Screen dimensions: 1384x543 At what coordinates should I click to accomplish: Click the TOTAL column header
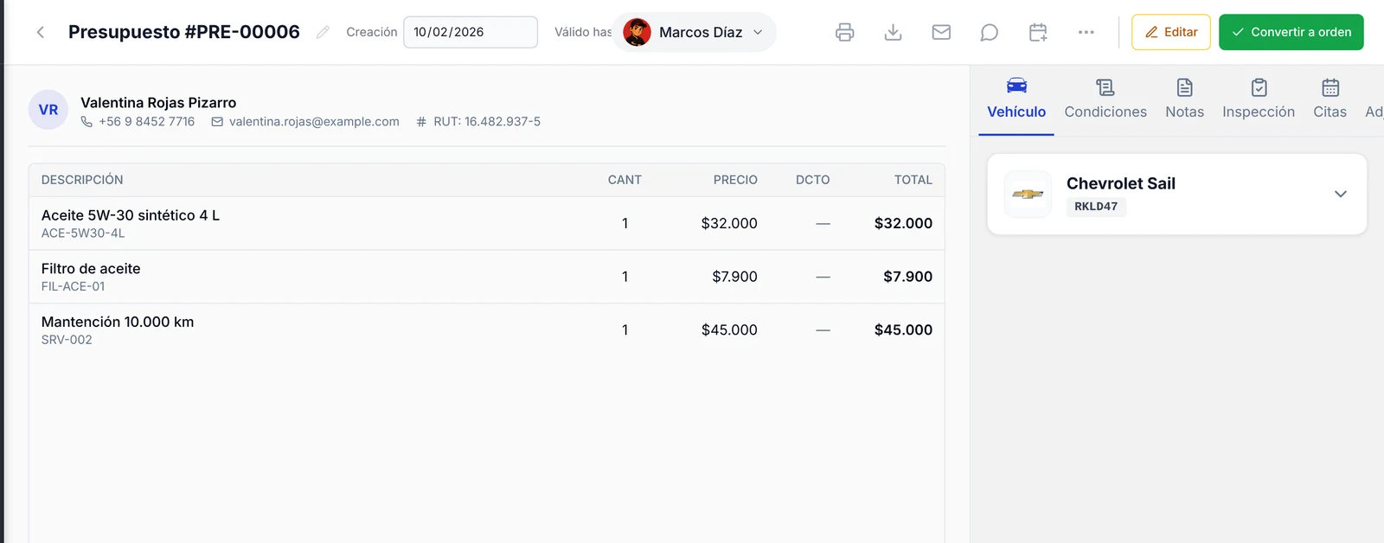913,180
